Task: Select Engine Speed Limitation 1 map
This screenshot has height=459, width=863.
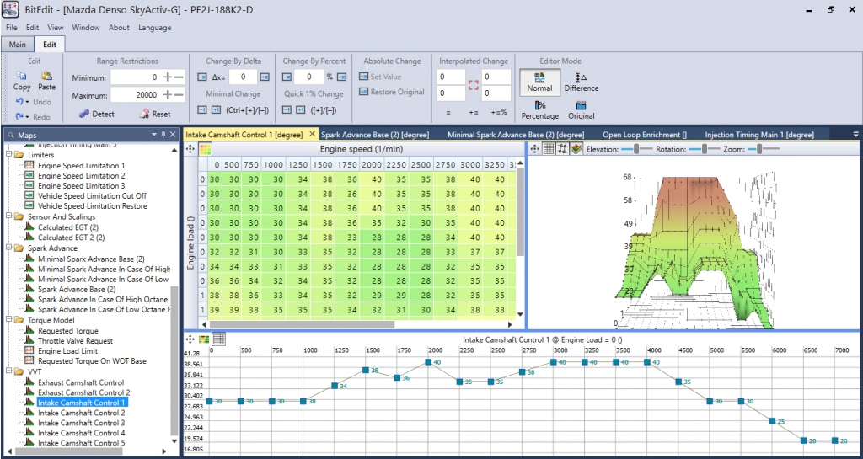Action: coord(82,165)
